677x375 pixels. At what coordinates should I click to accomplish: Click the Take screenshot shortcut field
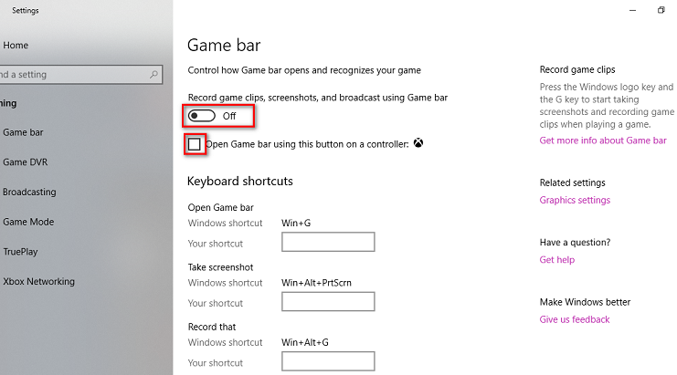(328, 301)
